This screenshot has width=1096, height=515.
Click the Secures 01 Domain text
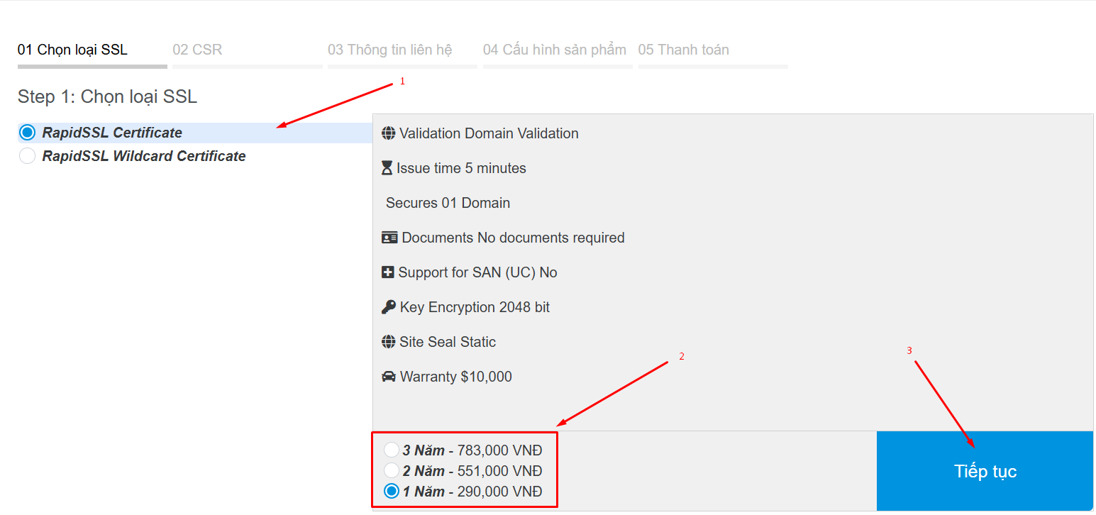coord(448,203)
